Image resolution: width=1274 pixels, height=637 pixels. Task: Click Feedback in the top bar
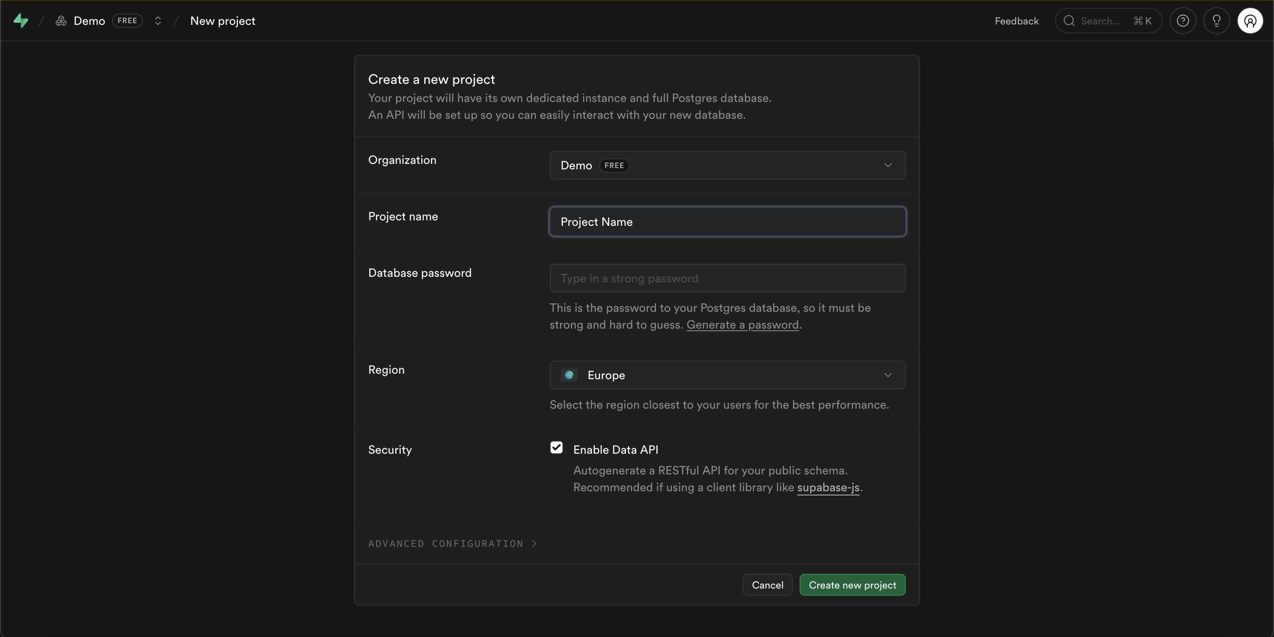pyautogui.click(x=1016, y=21)
